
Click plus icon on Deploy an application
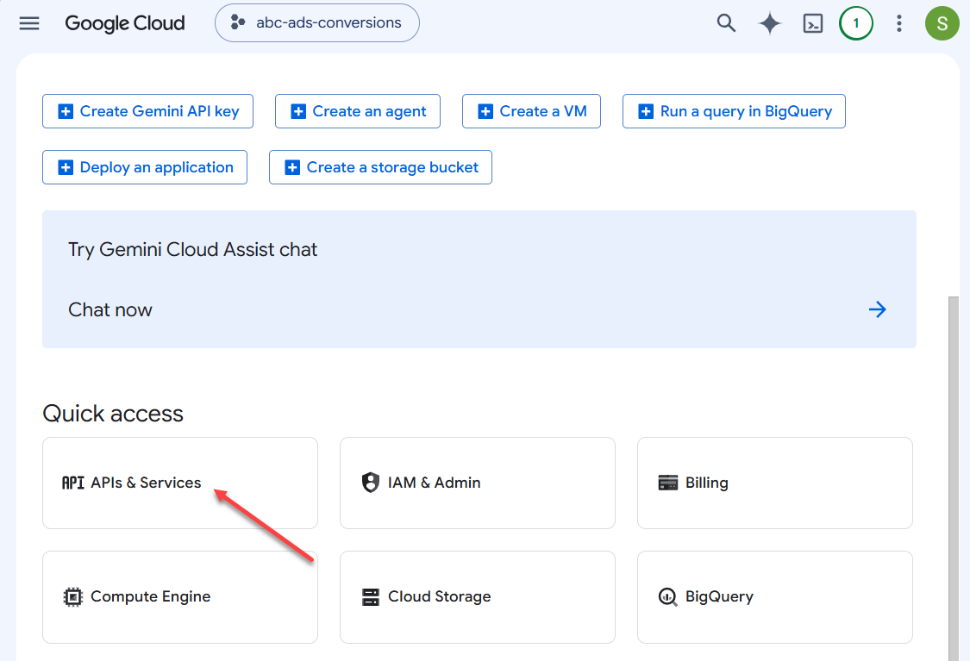(66, 167)
